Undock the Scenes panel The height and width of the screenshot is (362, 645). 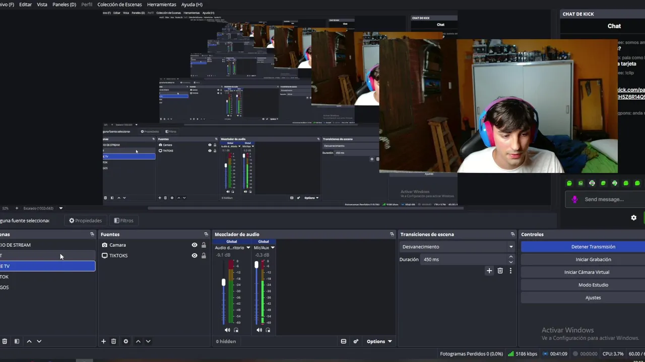[92, 234]
